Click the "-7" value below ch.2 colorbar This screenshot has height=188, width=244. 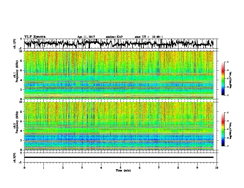pyautogui.click(x=227, y=146)
